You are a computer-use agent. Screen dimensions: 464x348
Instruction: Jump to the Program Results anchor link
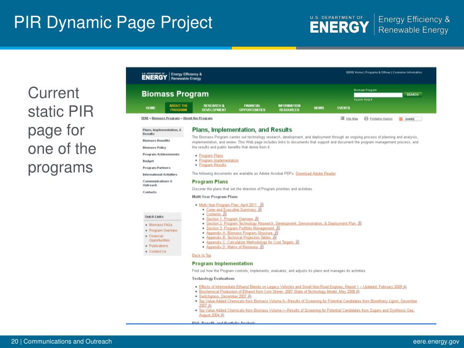coord(213,165)
